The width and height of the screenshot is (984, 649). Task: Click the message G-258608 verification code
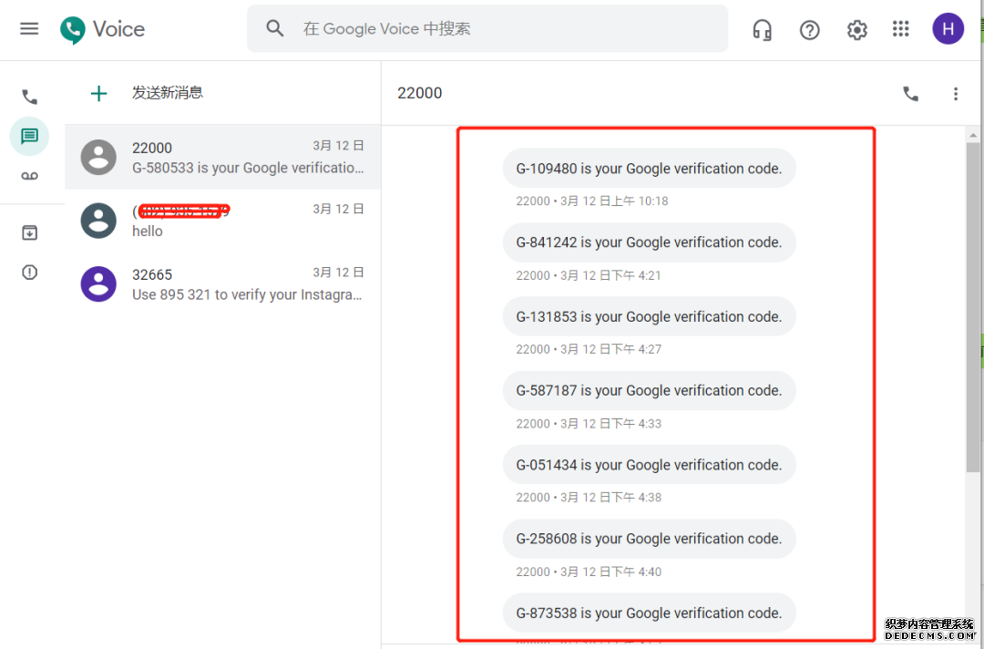click(x=649, y=539)
